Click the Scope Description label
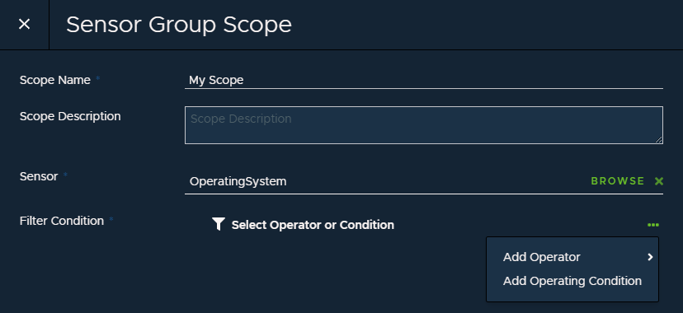This screenshot has width=683, height=313. (70, 116)
